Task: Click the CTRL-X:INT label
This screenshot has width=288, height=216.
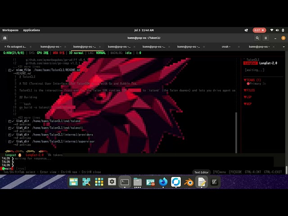Action: click(x=253, y=172)
